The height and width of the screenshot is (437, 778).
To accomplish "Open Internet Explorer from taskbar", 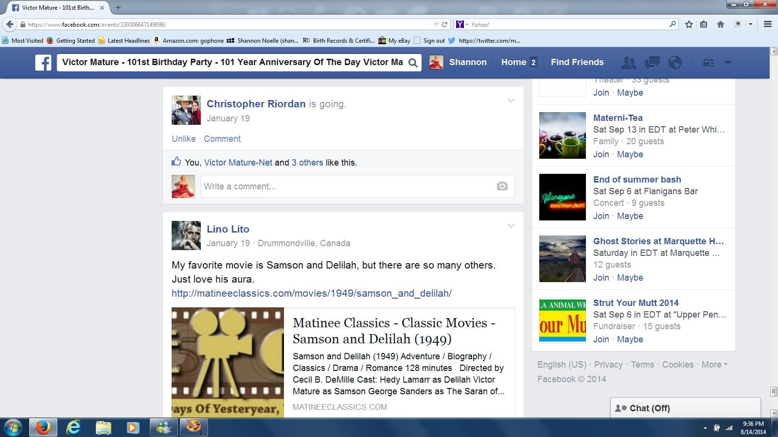I will pyautogui.click(x=73, y=428).
